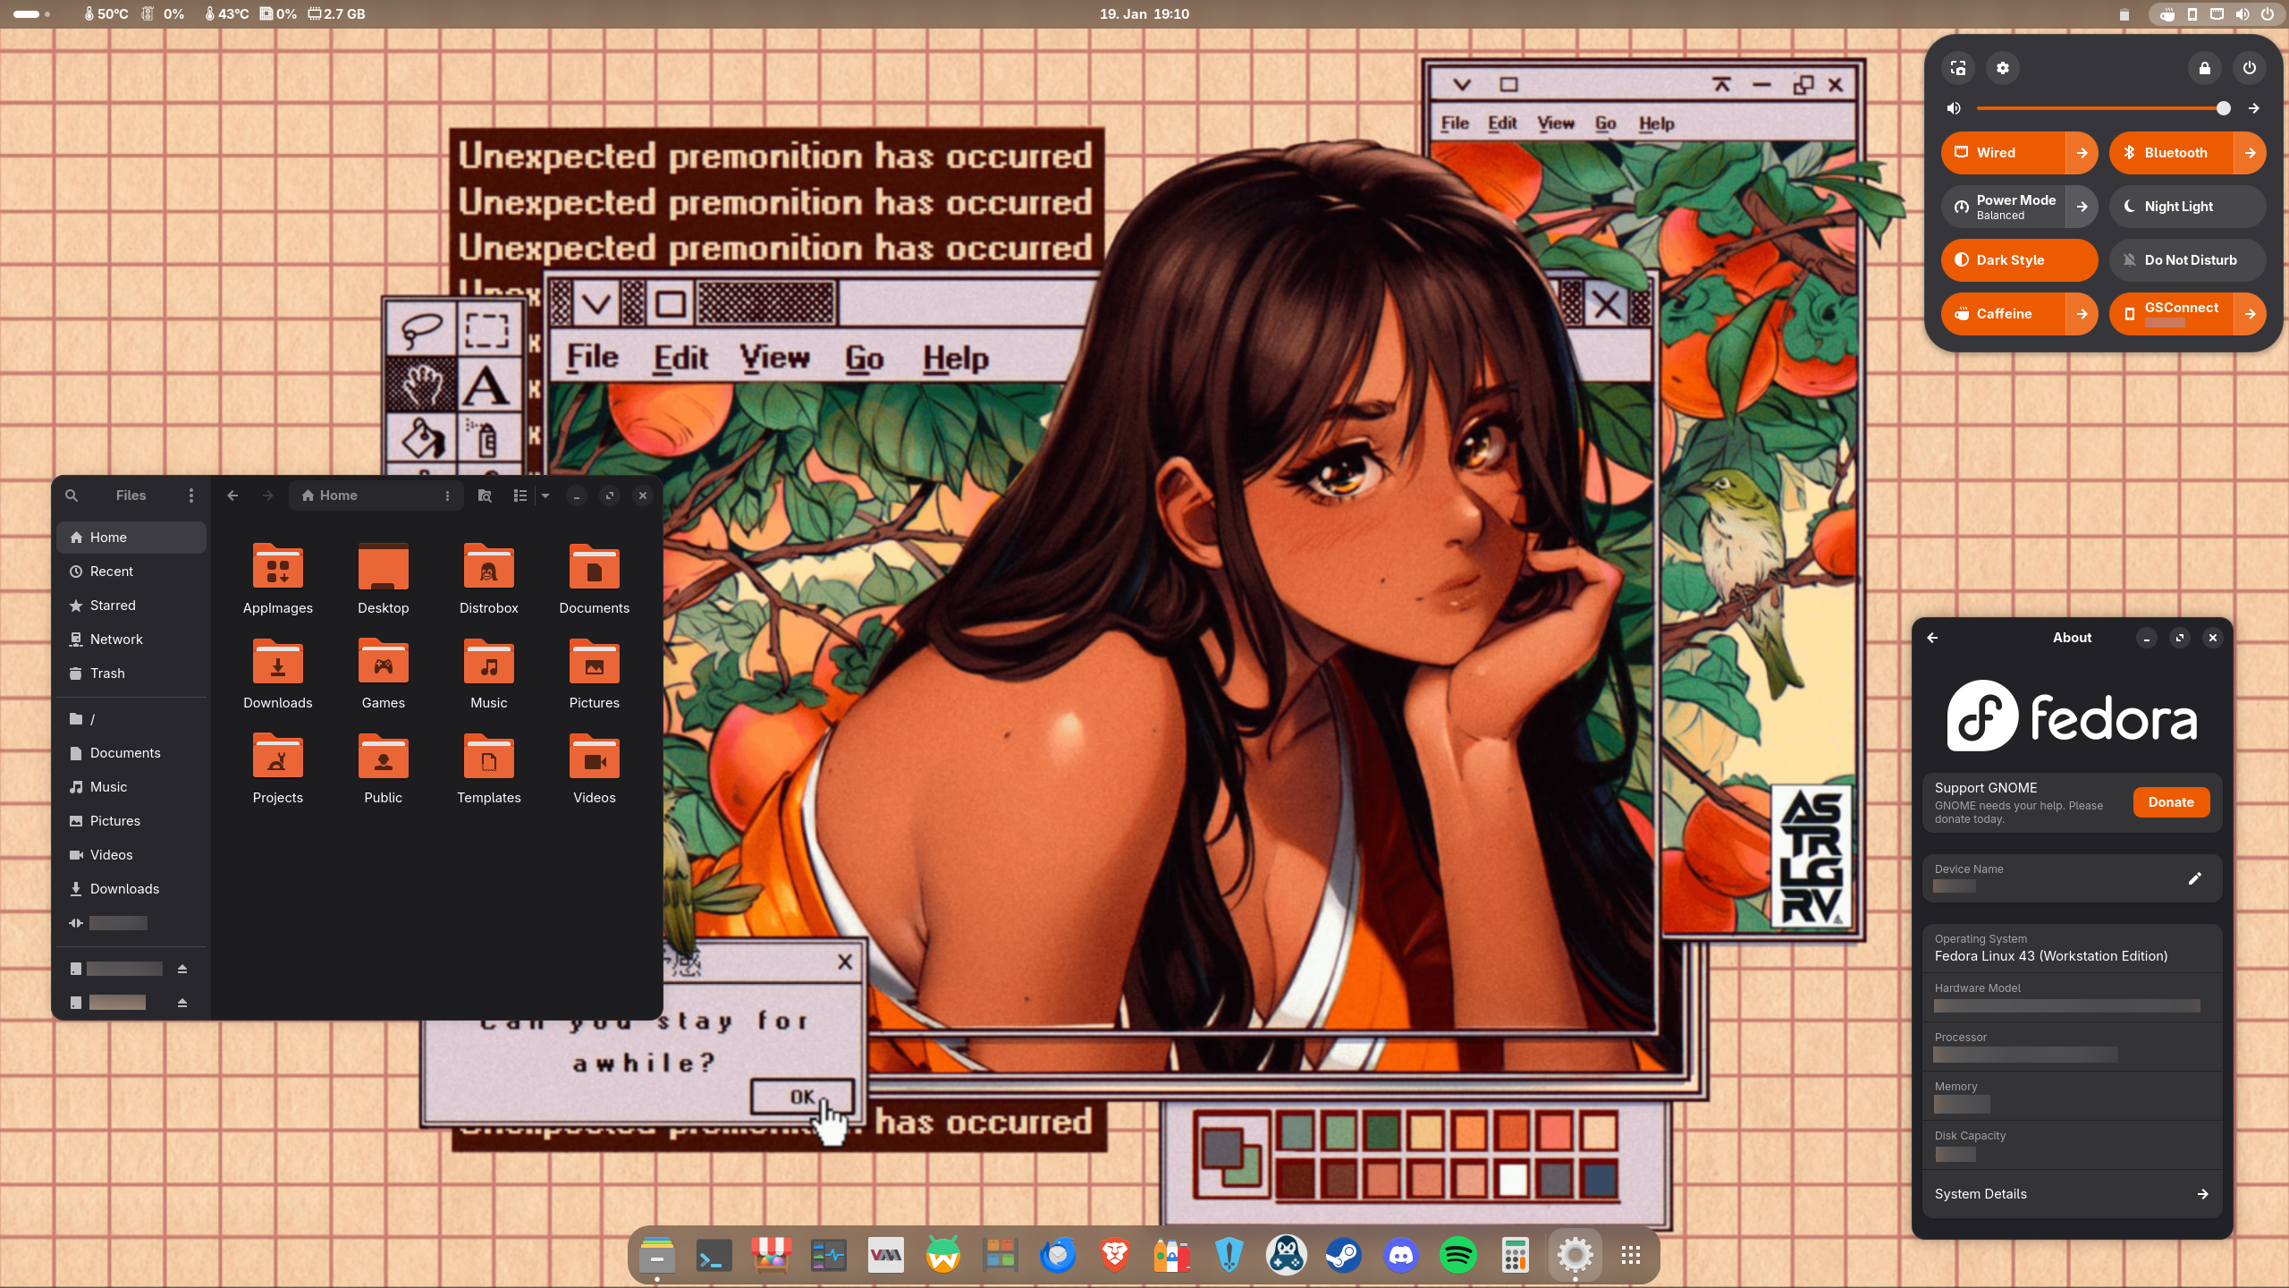Open Discord in the dock
2289x1288 pixels.
pos(1400,1255)
